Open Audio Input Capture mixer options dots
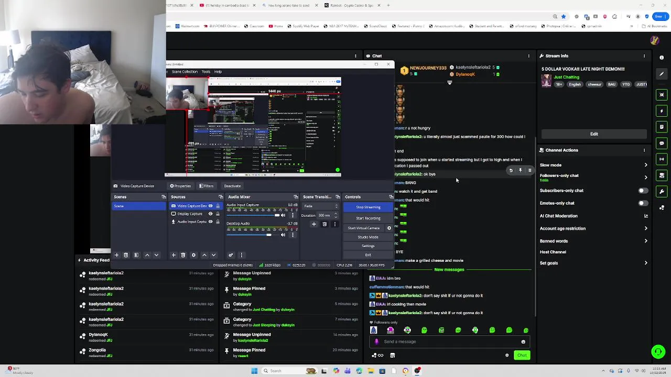This screenshot has width=671, height=377. pyautogui.click(x=293, y=215)
